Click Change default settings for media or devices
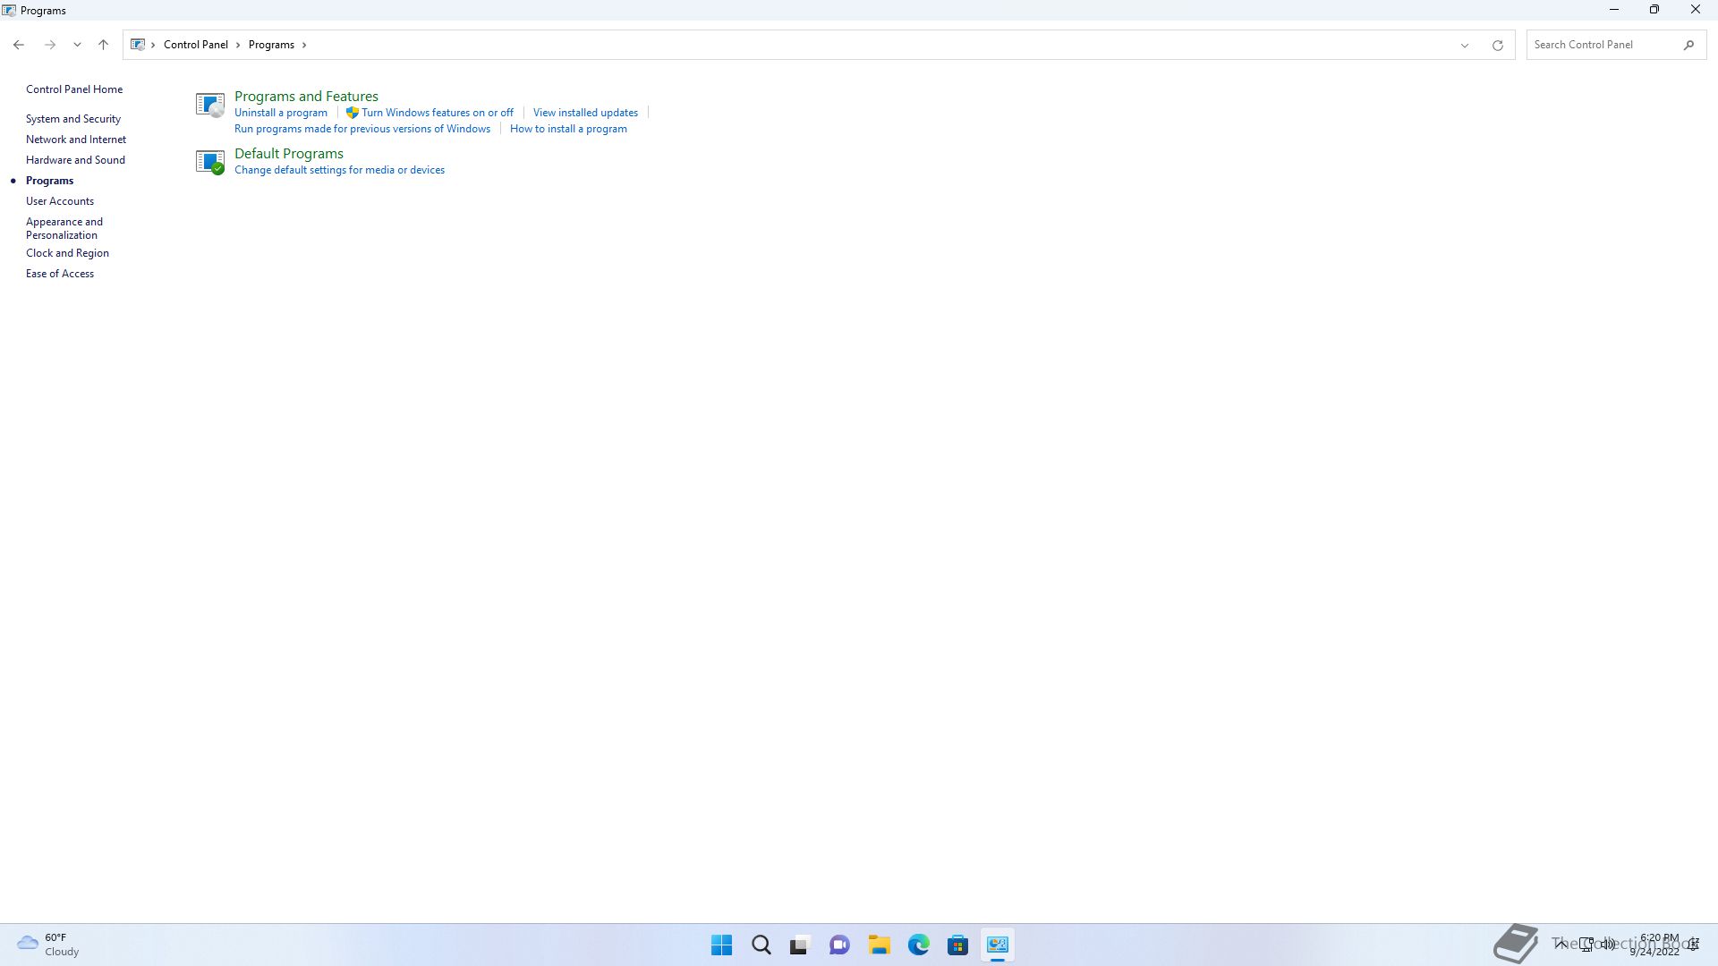The image size is (1718, 966). point(339,170)
